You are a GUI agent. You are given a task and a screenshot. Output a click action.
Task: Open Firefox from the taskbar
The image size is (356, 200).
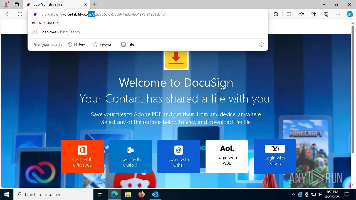[x=141, y=194]
